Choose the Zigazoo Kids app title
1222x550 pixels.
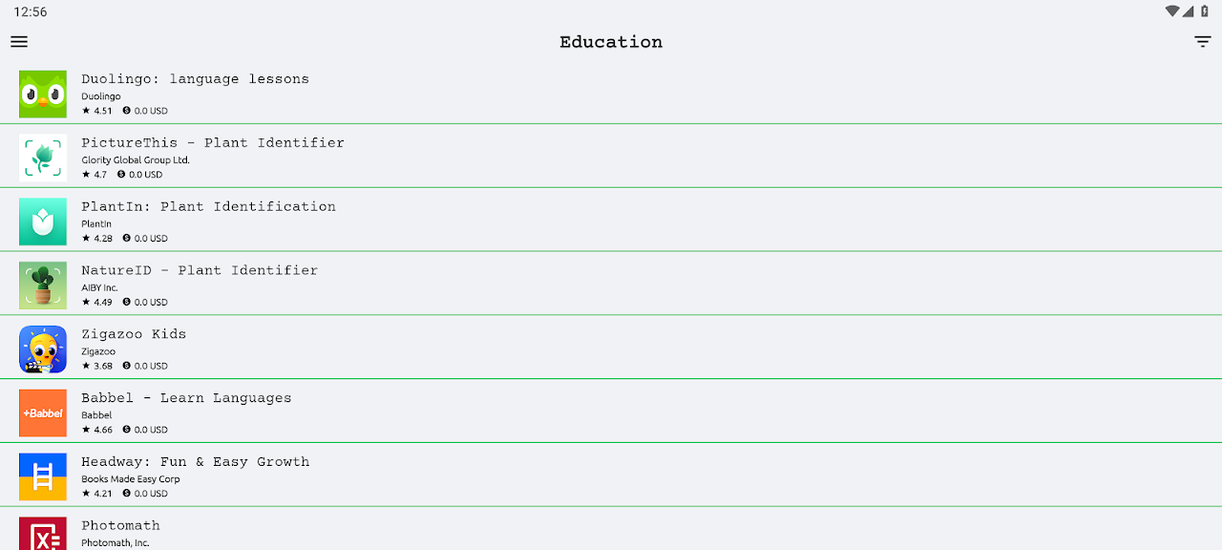point(134,334)
